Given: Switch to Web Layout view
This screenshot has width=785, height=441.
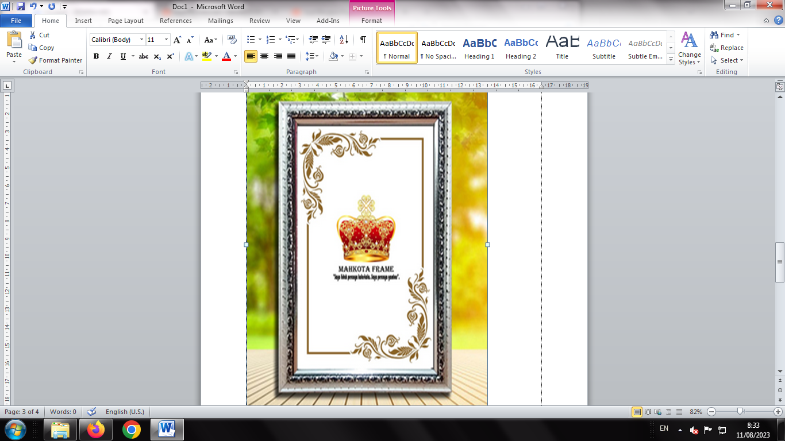Looking at the screenshot, I should click(659, 412).
